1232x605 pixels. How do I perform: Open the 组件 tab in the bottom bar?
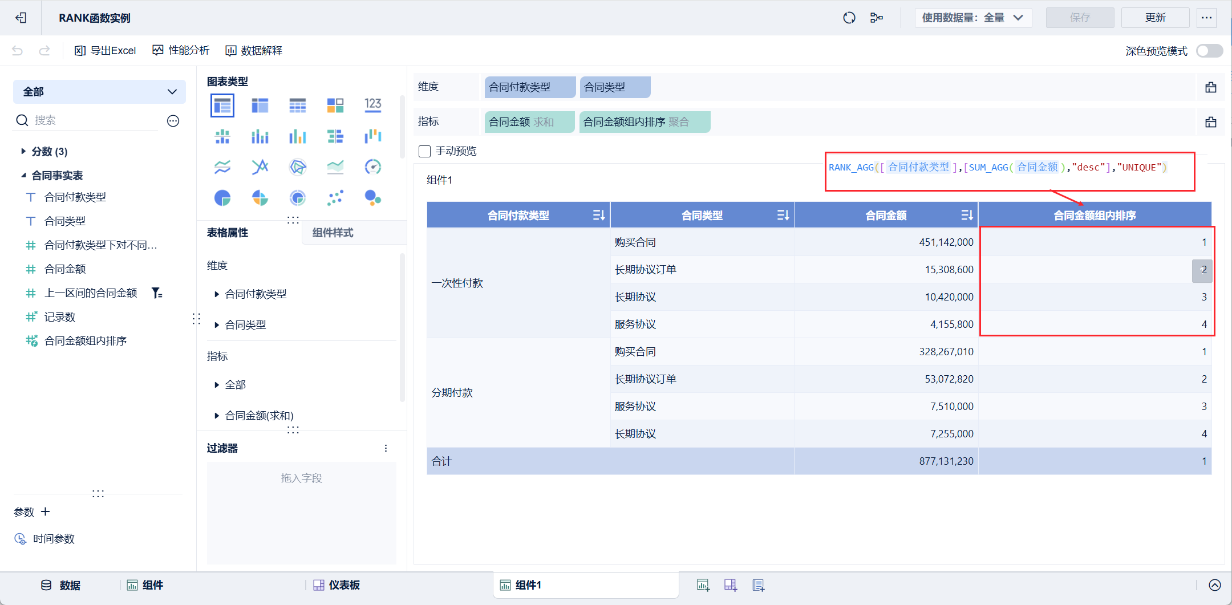pyautogui.click(x=145, y=585)
